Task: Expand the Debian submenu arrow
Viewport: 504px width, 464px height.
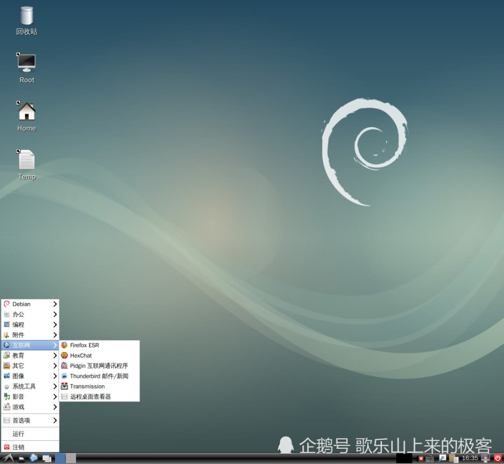Action: 55,304
